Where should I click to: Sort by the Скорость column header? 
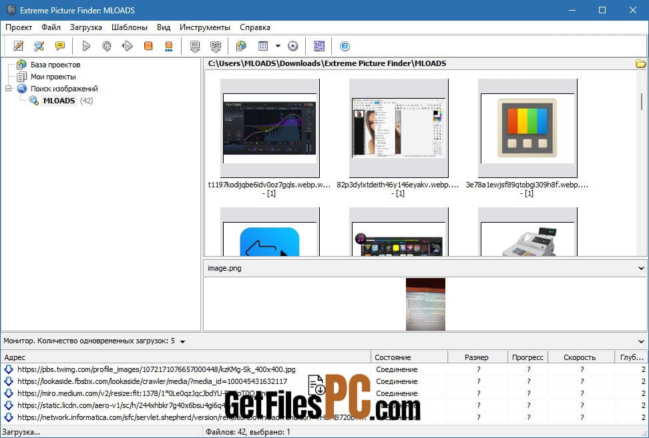[x=582, y=357]
